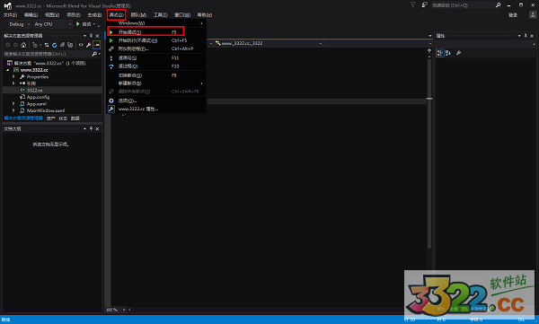The width and height of the screenshot is (539, 324).
Task: Click the blue Refresh icon in Solution Explorer
Action: coord(54,45)
